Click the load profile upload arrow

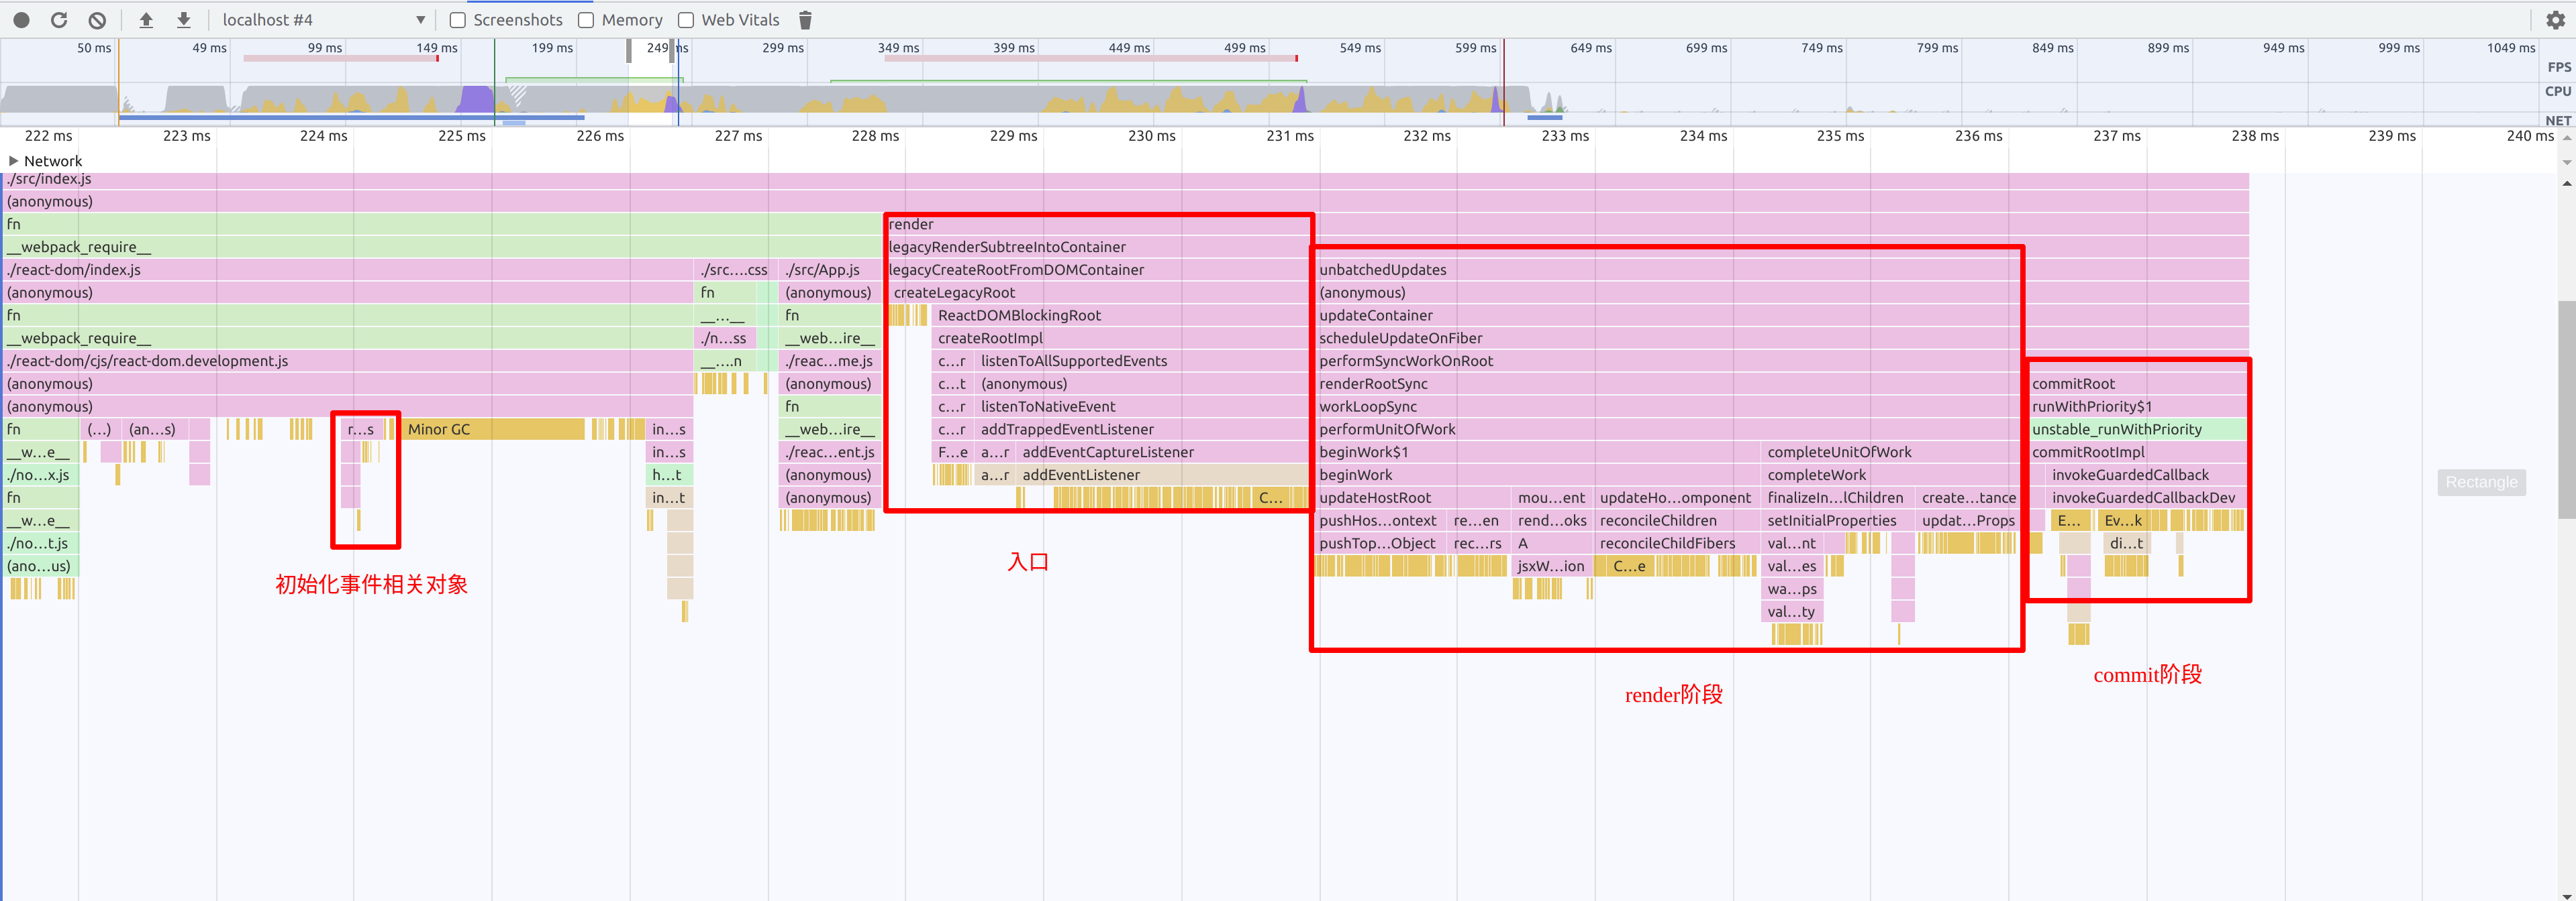146,20
